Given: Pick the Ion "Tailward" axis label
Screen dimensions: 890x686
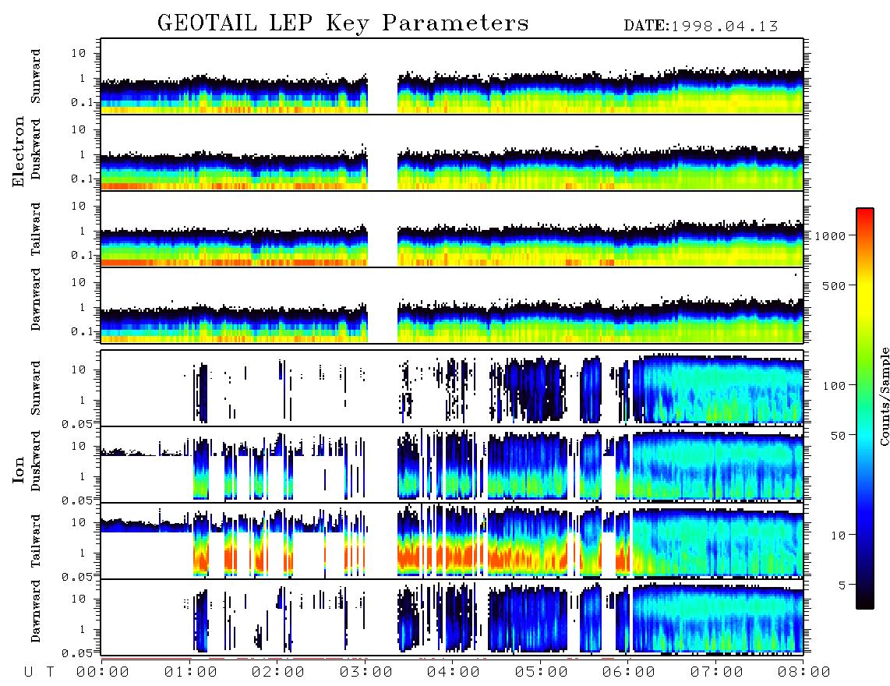Looking at the screenshot, I should 36,541.
